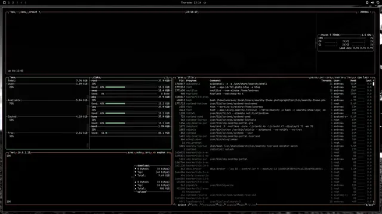Select the fcitx5 process row

tap(273, 114)
